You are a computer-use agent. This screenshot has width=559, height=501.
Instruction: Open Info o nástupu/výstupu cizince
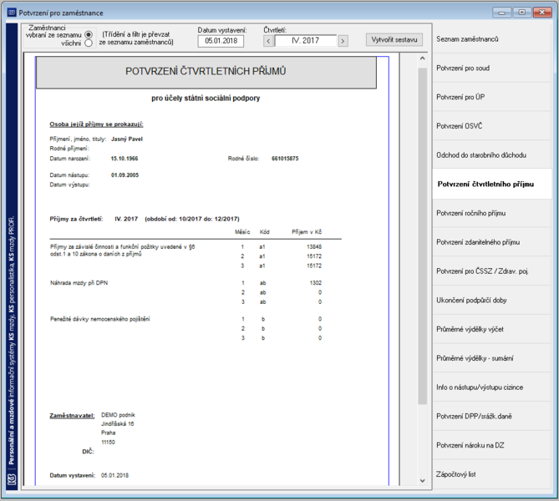click(492, 387)
